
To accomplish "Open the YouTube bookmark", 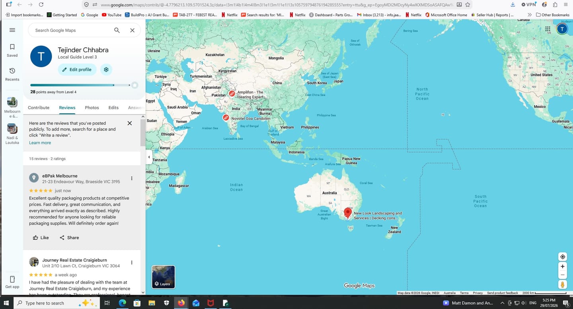I will tap(111, 15).
